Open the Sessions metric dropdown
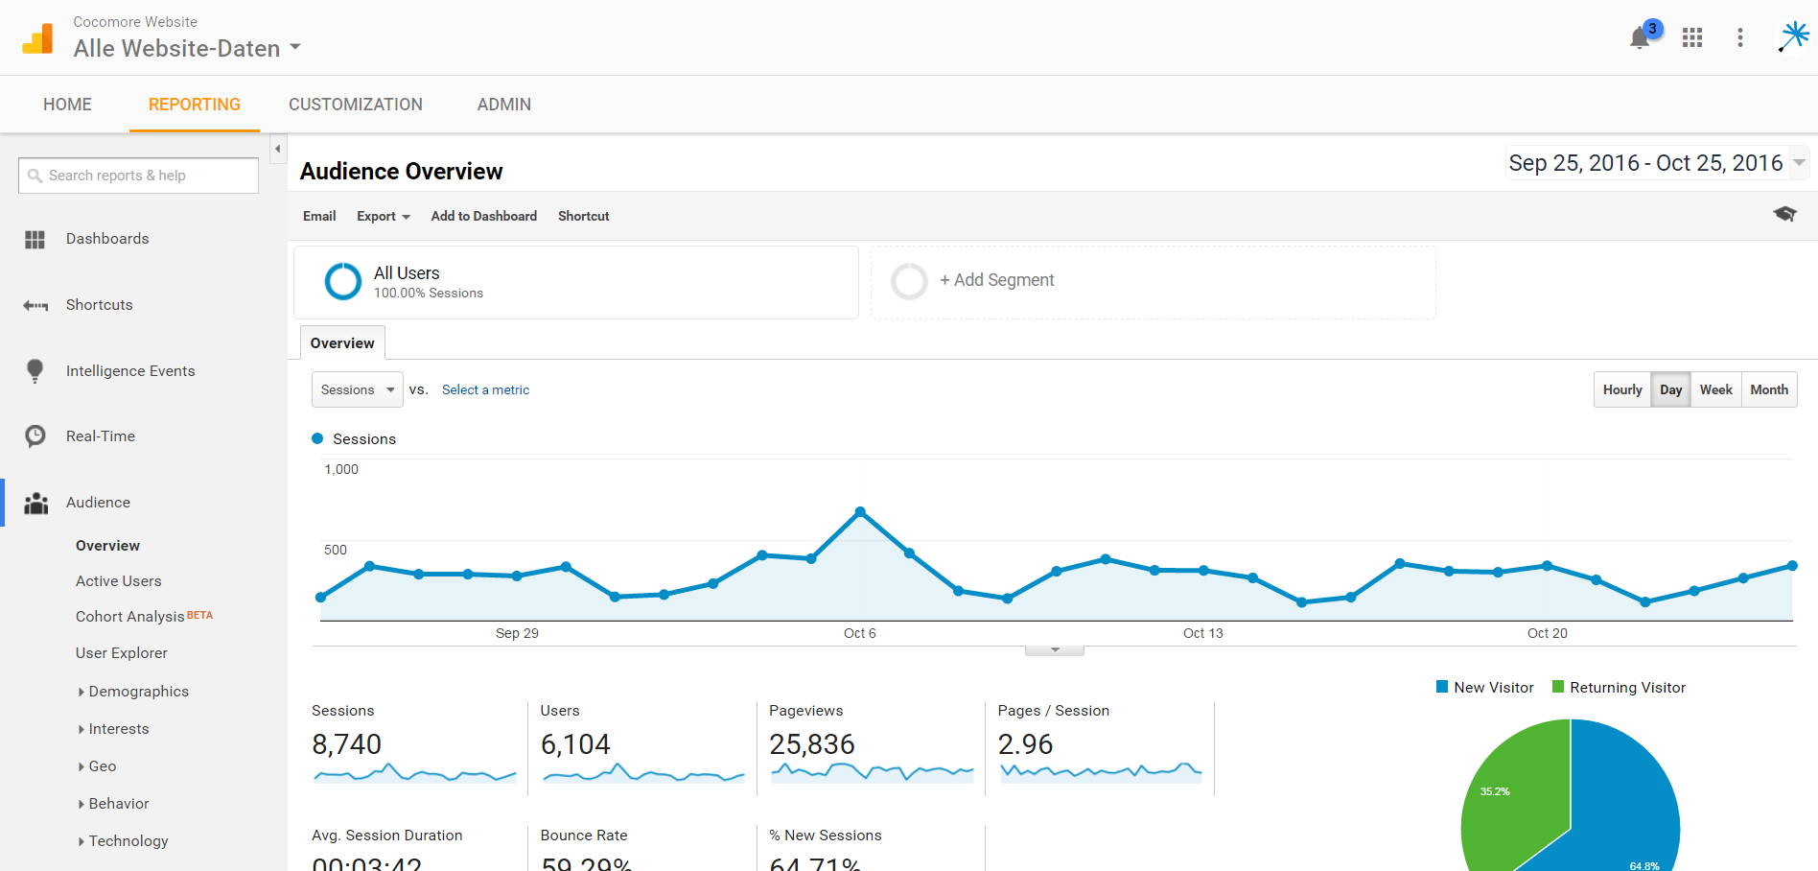This screenshot has height=871, width=1818. tap(357, 389)
